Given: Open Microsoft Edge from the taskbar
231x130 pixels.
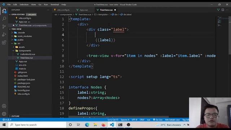Looking at the screenshot, I should [x=87, y=125].
